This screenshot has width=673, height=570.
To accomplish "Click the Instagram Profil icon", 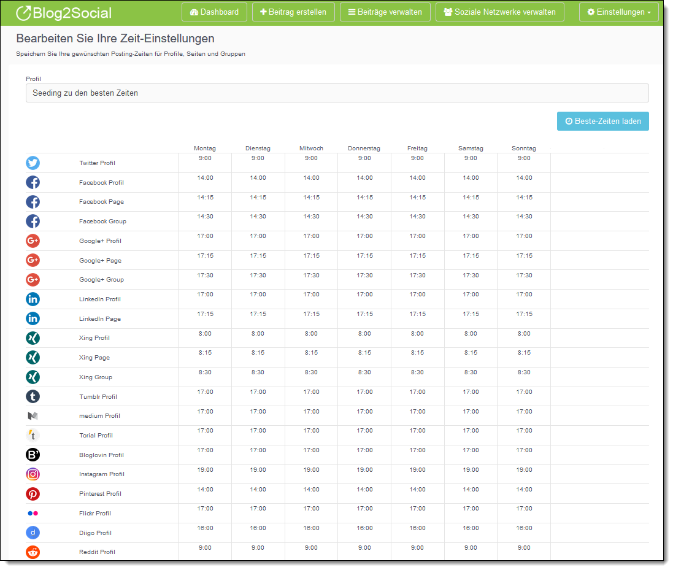I will point(33,474).
